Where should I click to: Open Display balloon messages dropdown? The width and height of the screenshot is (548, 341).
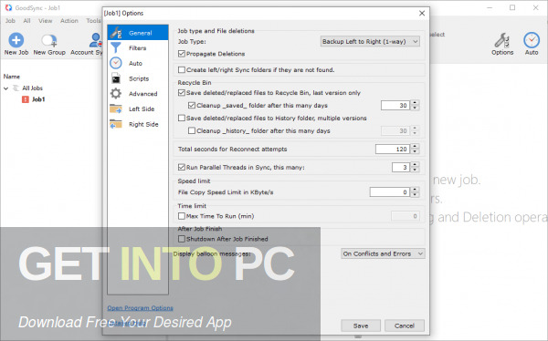pos(383,253)
